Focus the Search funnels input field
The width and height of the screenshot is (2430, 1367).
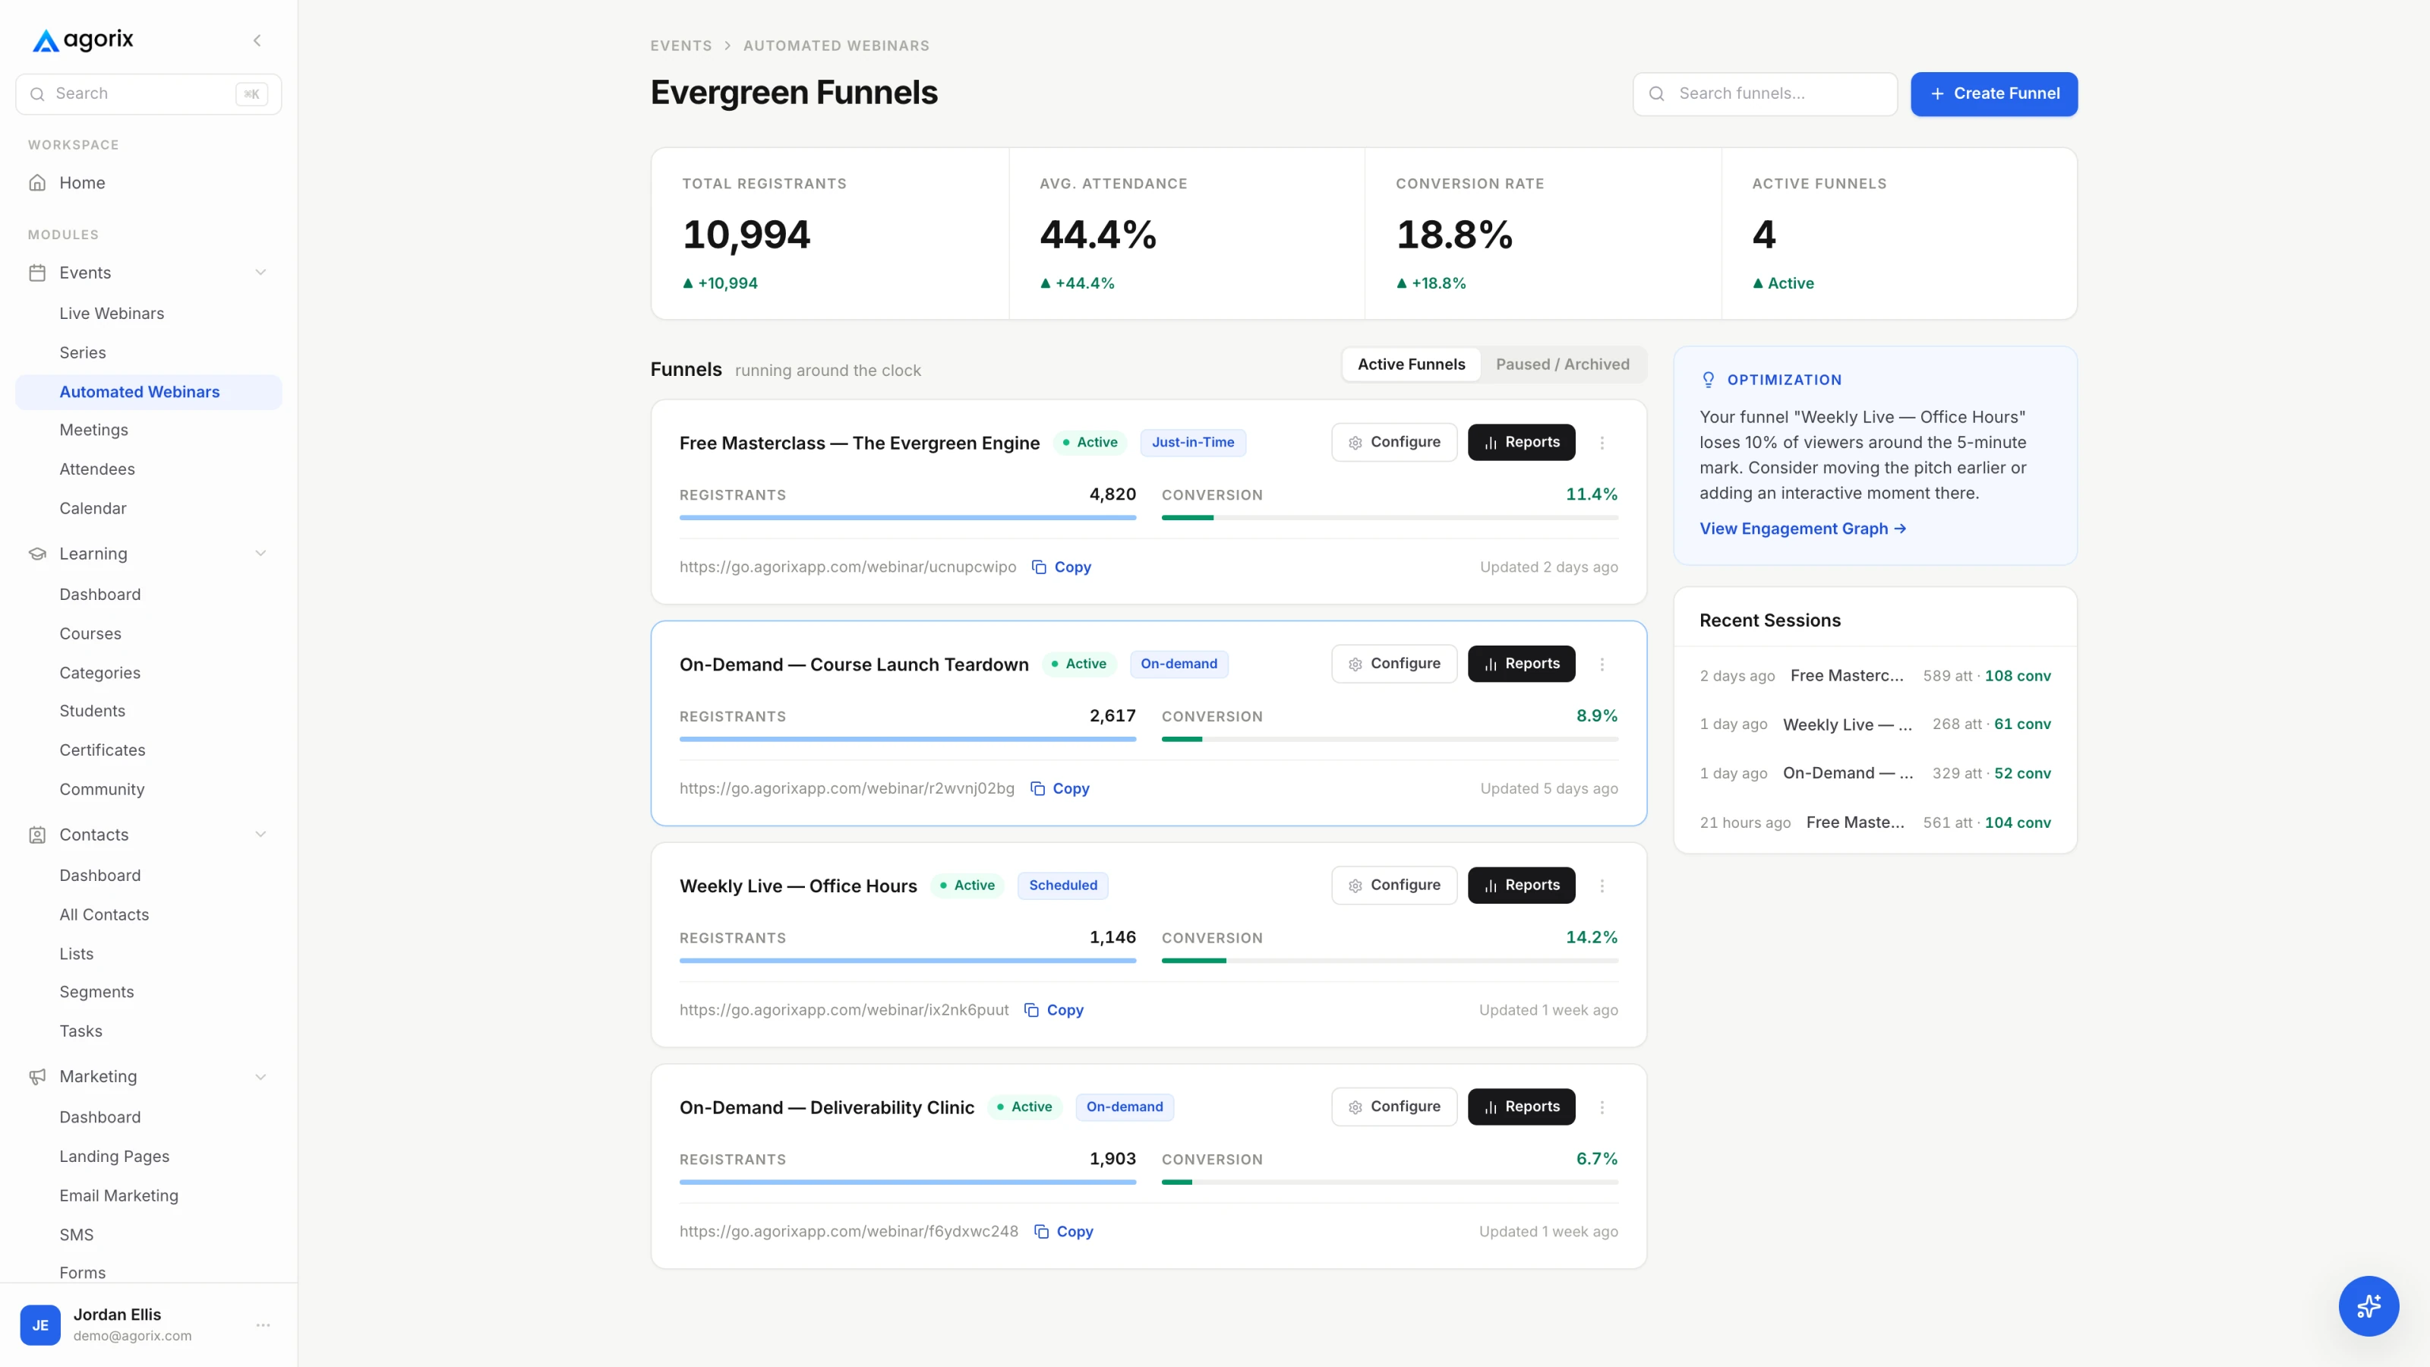coord(1765,93)
